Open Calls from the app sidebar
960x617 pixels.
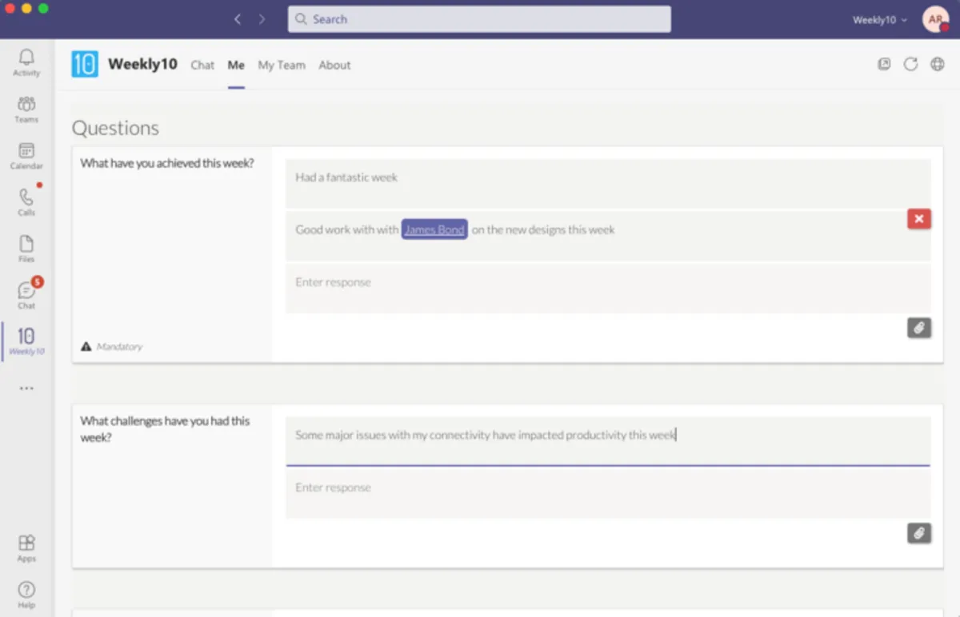click(26, 201)
